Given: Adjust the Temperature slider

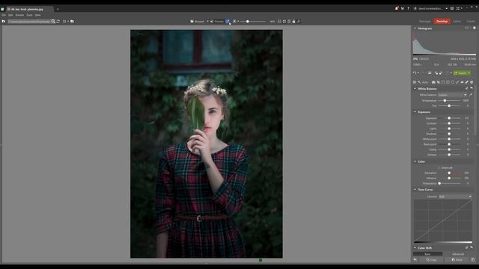Looking at the screenshot, I should coord(445,100).
